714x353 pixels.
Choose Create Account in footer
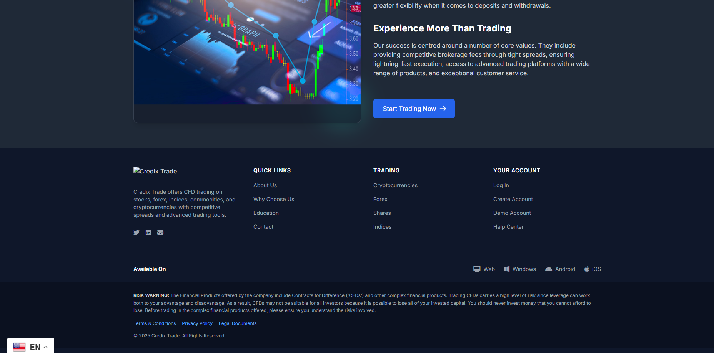click(x=513, y=199)
